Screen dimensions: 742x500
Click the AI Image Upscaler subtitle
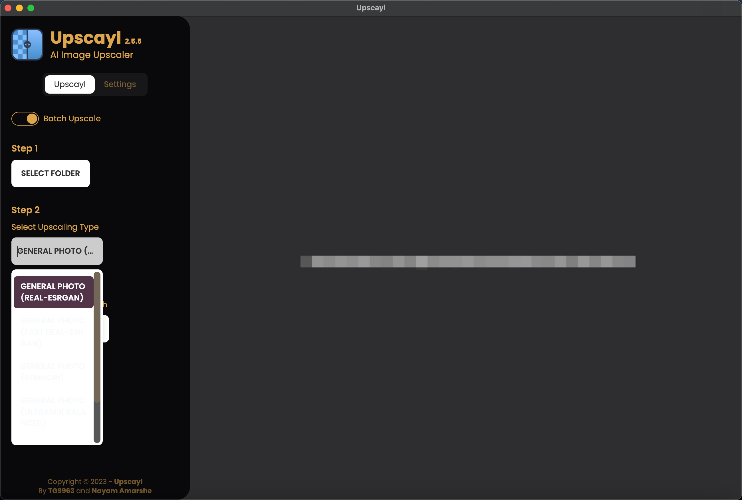[x=92, y=55]
